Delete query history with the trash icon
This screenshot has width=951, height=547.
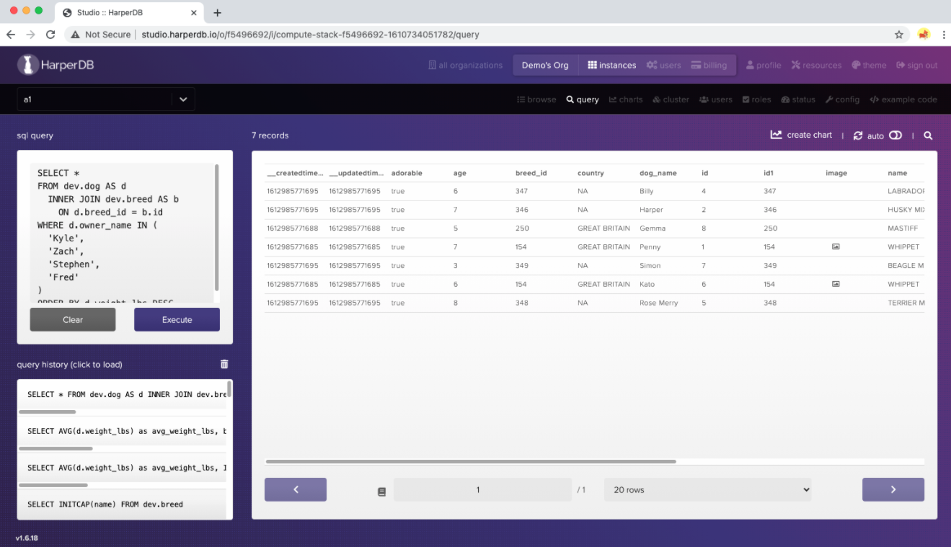point(224,364)
